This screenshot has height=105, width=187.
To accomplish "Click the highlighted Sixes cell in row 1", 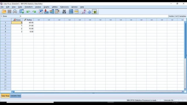I will 17,23.
